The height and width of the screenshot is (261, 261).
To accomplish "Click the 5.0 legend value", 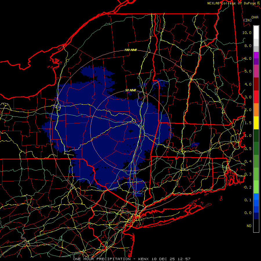I will pos(248,71).
